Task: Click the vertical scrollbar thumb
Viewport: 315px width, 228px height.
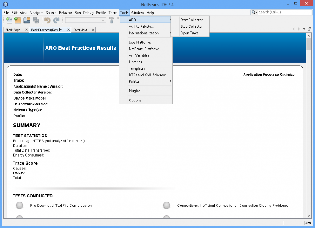Action: 309,44
